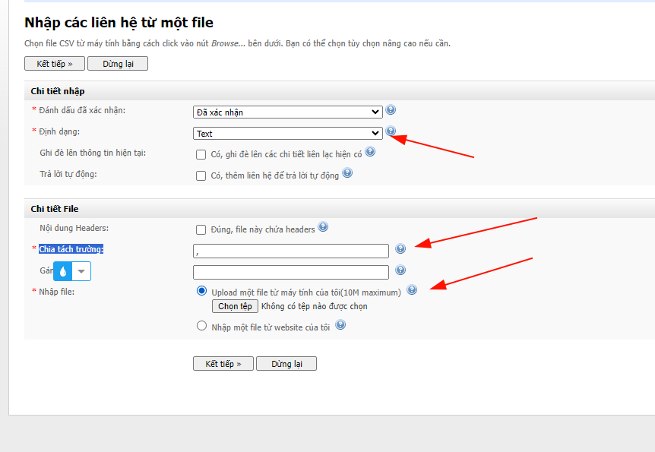Open help icon next to Upload một file option
This screenshot has height=452, width=655.
tap(412, 290)
